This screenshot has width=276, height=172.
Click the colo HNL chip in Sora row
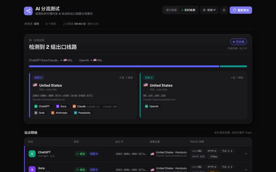197,167
